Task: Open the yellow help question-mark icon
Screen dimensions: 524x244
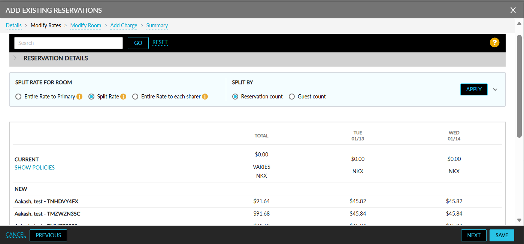Action: 494,43
